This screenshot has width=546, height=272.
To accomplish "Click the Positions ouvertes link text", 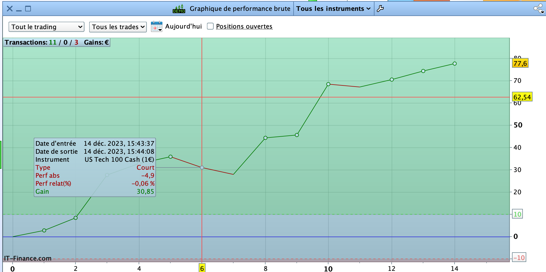I will point(244,26).
